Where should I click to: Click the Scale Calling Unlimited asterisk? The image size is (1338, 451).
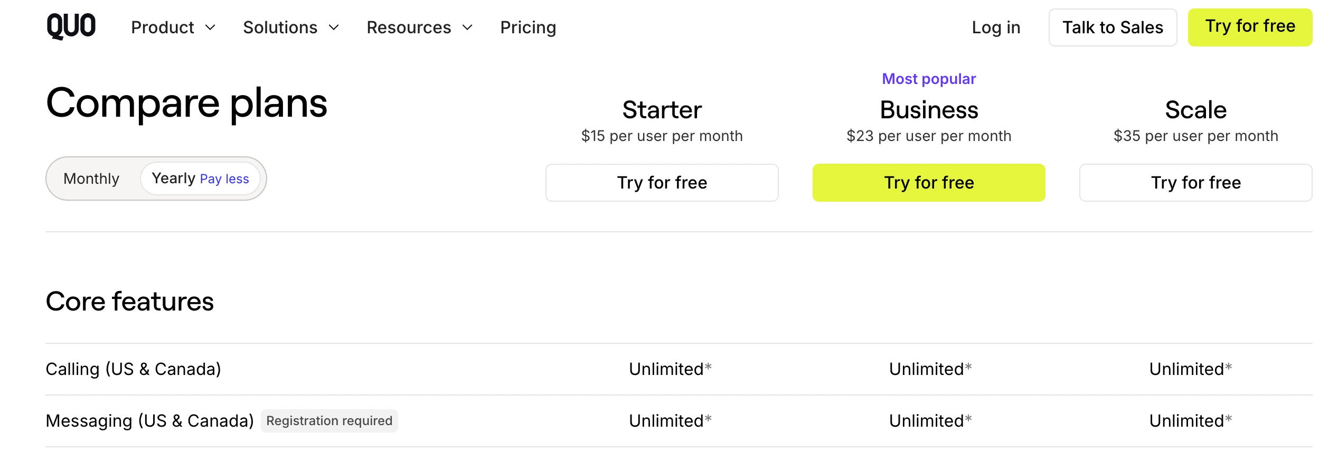[x=1229, y=366]
